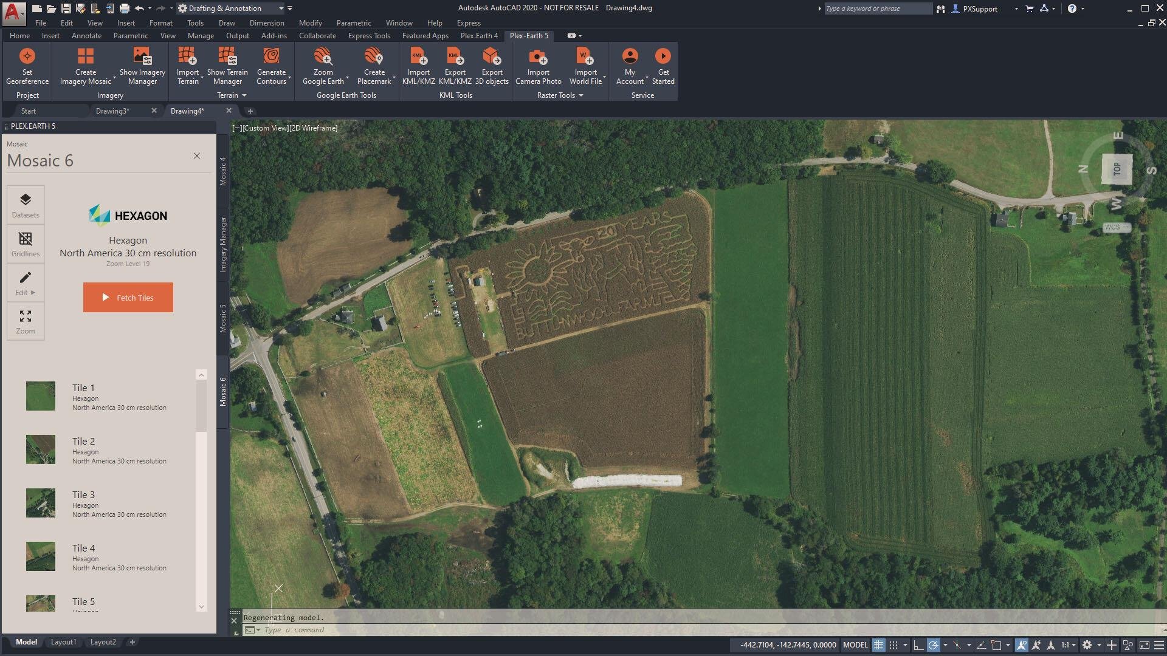The image size is (1167, 656).
Task: Toggle drawing grid display in status bar
Action: [x=878, y=645]
